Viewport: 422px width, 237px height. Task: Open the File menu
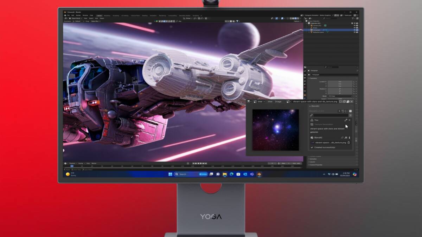tap(68, 15)
